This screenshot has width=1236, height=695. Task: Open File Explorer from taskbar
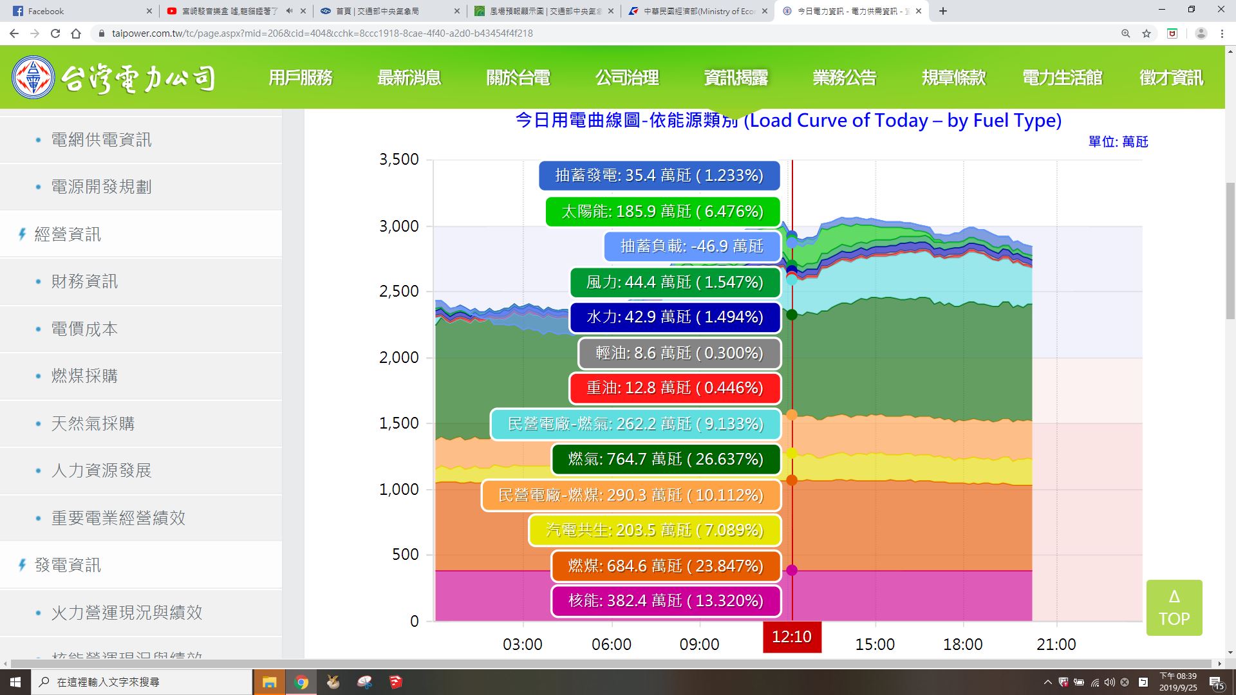point(269,682)
